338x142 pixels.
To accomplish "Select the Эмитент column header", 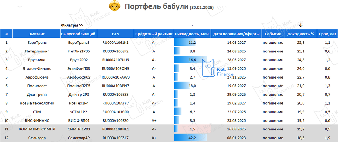I will pos(37,34).
